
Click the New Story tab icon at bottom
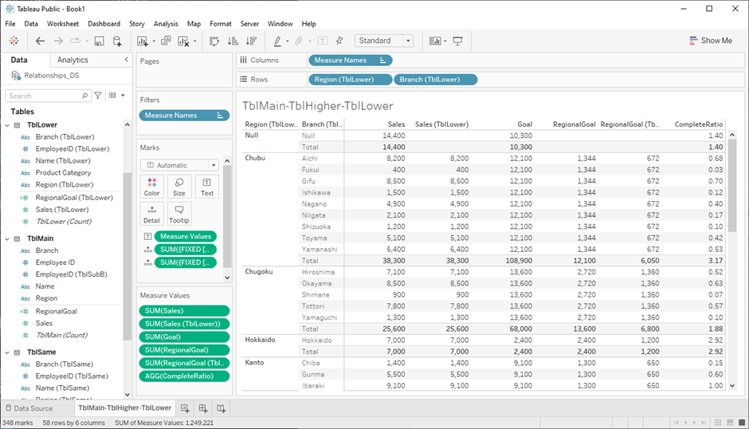pyautogui.click(x=222, y=408)
